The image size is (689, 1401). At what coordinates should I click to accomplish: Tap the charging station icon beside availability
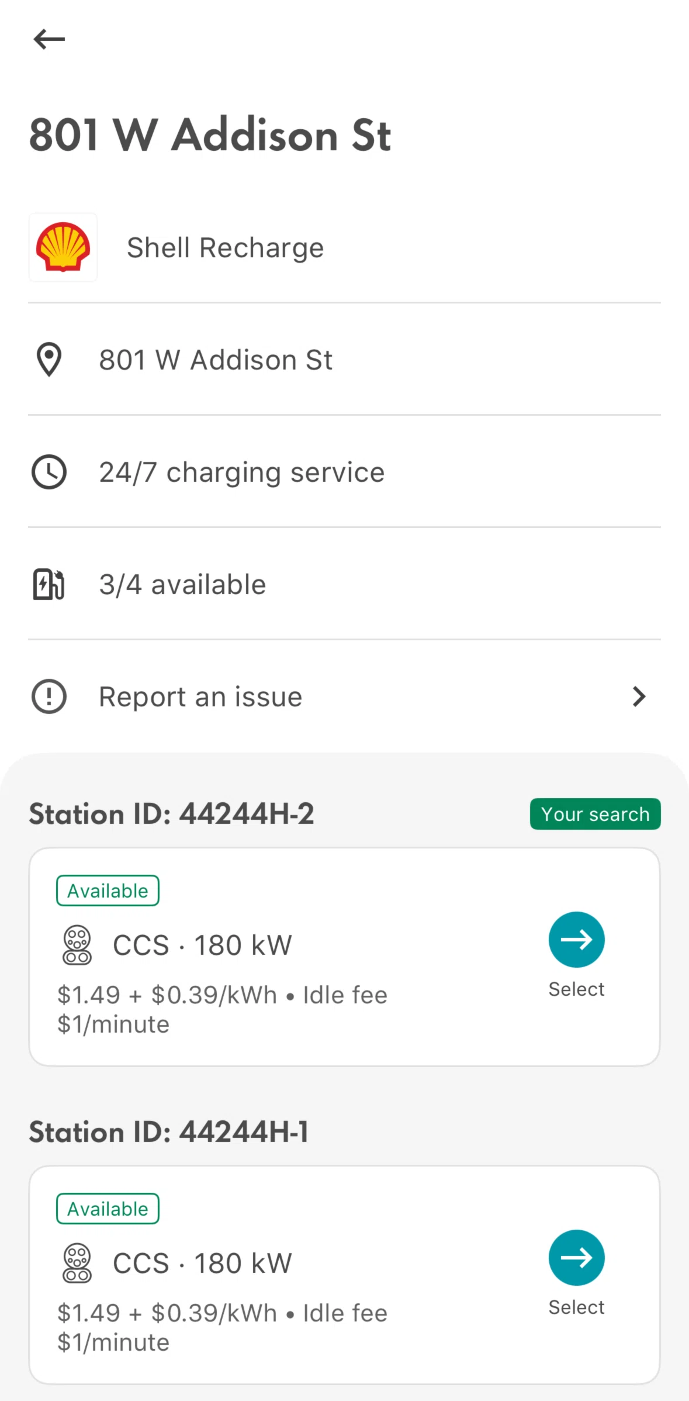coord(49,584)
